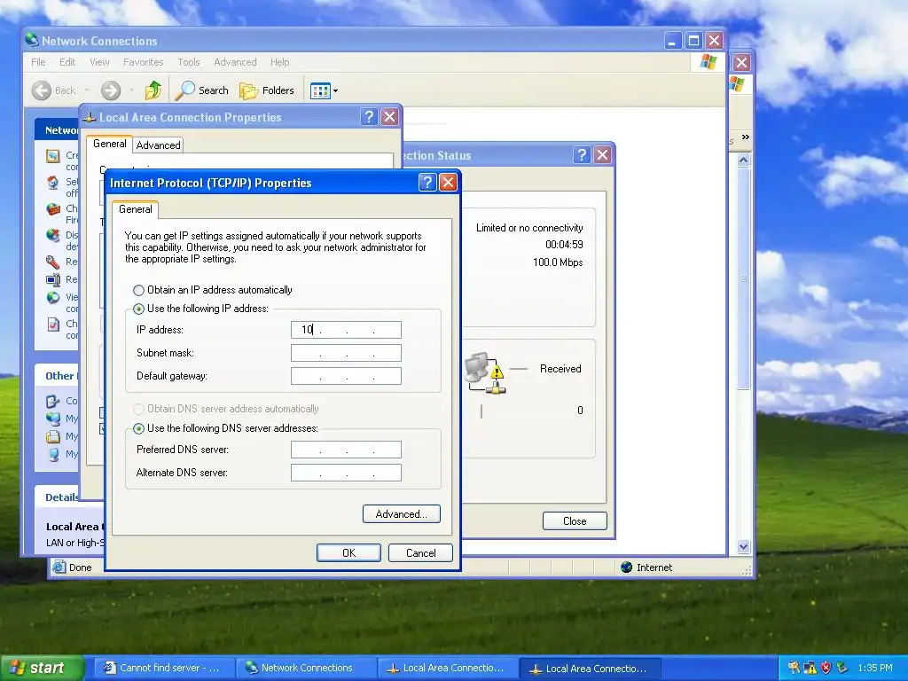Click Change settings of connection icon
The image size is (908, 681).
tap(52, 325)
